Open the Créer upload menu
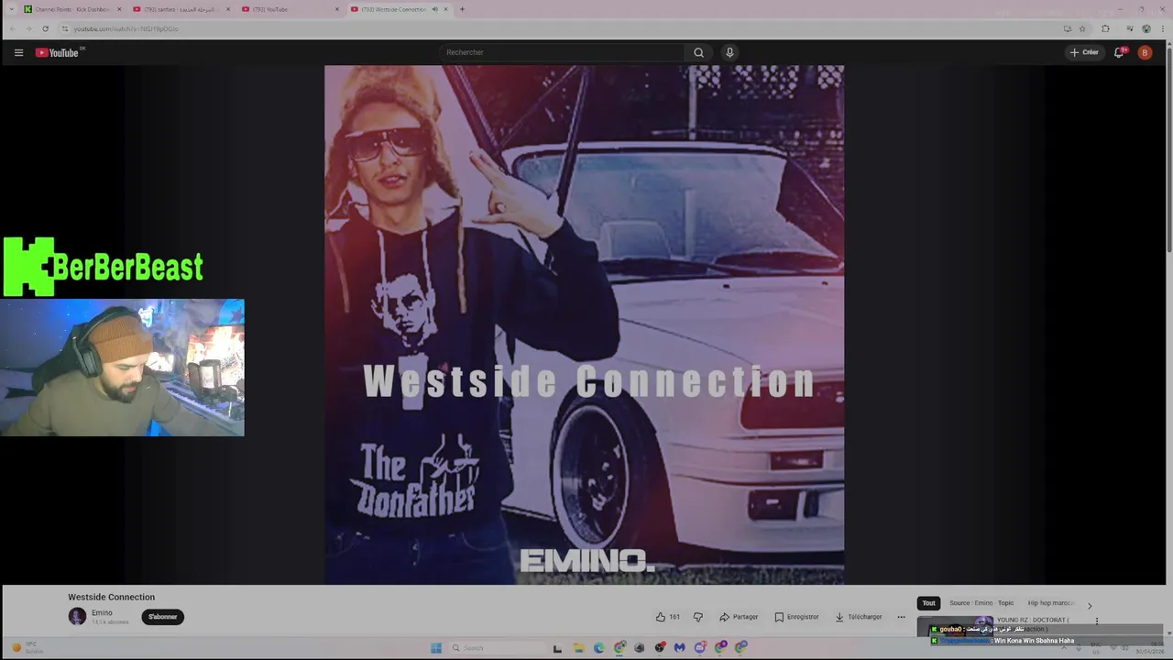This screenshot has height=660, width=1173. (x=1084, y=52)
